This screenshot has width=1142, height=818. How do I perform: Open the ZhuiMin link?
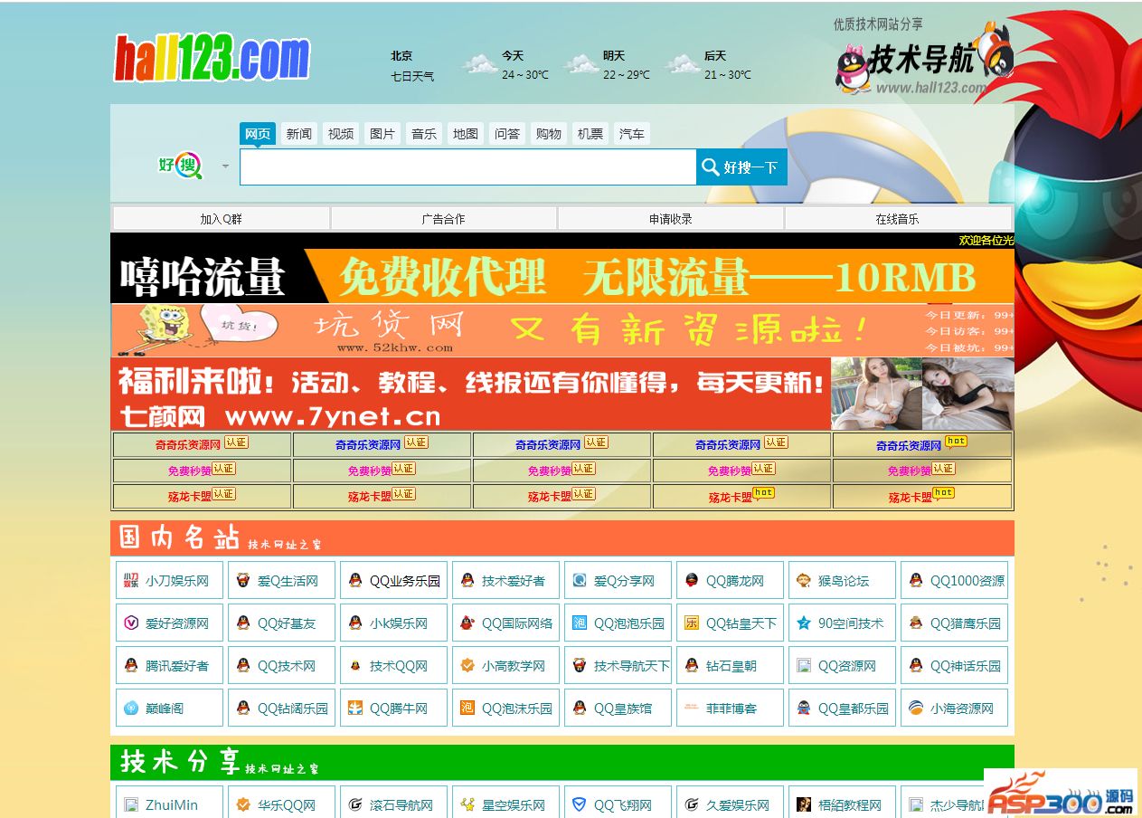point(172,804)
